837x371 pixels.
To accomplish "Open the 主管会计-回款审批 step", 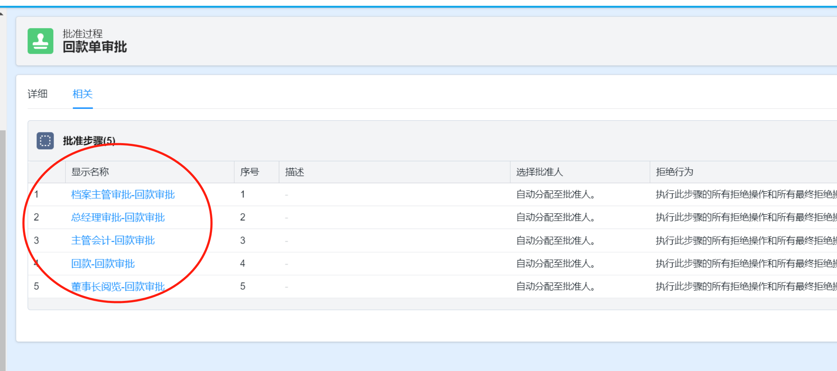I will pyautogui.click(x=113, y=240).
